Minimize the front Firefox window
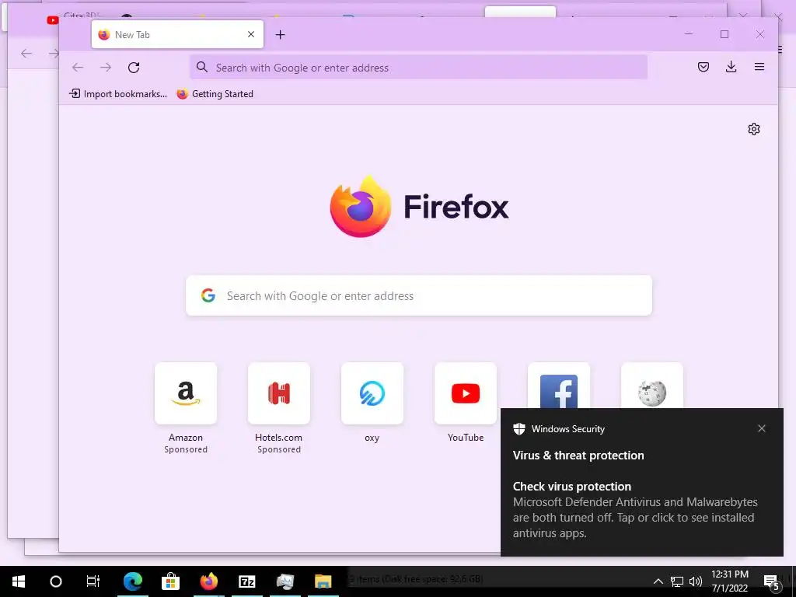This screenshot has width=796, height=597. (689, 34)
